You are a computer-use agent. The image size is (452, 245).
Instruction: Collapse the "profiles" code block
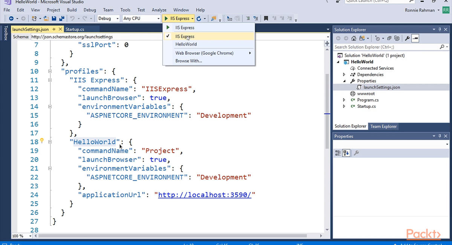point(50,71)
